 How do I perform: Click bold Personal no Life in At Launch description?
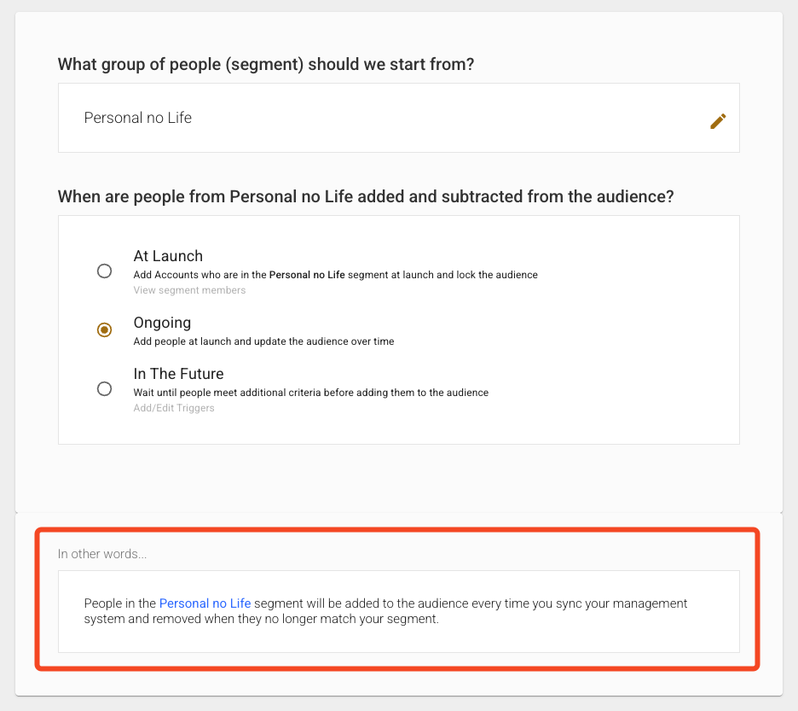[307, 275]
